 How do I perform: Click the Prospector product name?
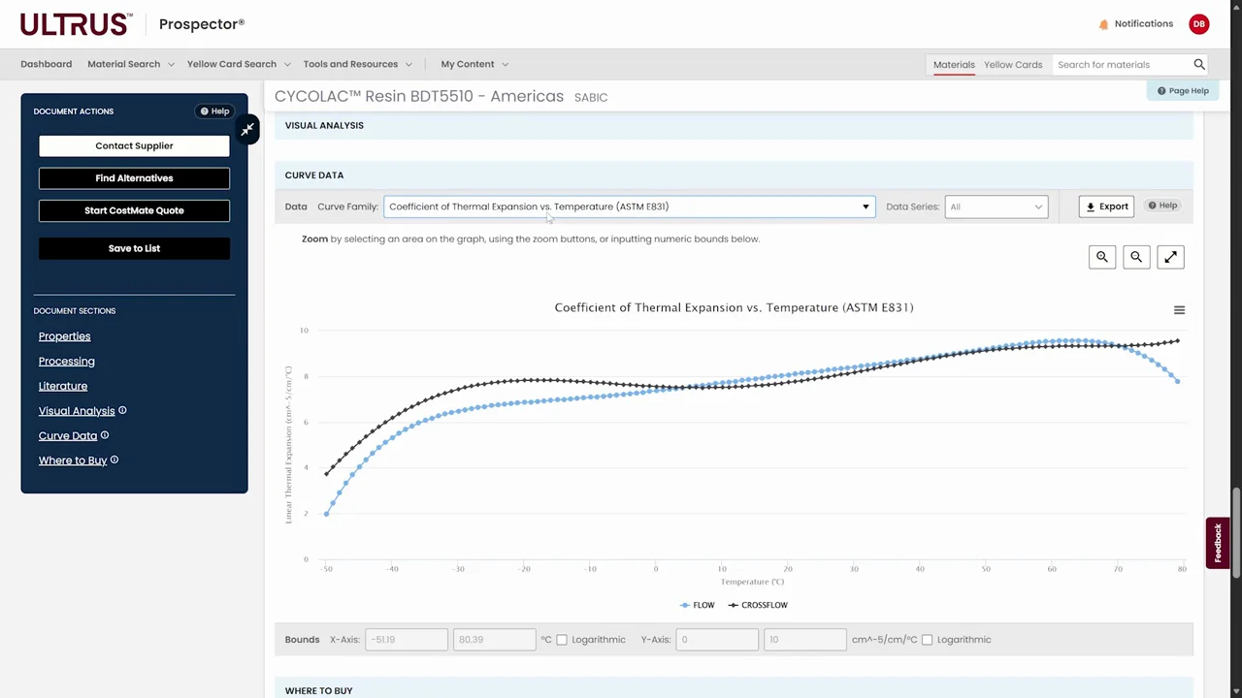(202, 24)
